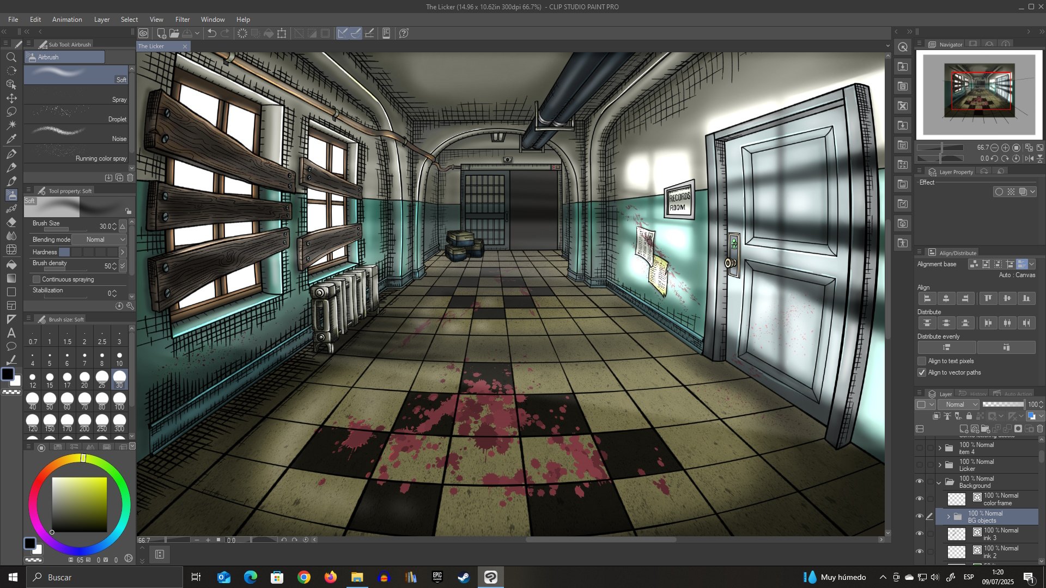Viewport: 1046px width, 588px height.
Task: Select the Eraser tool
Action: pyautogui.click(x=11, y=222)
